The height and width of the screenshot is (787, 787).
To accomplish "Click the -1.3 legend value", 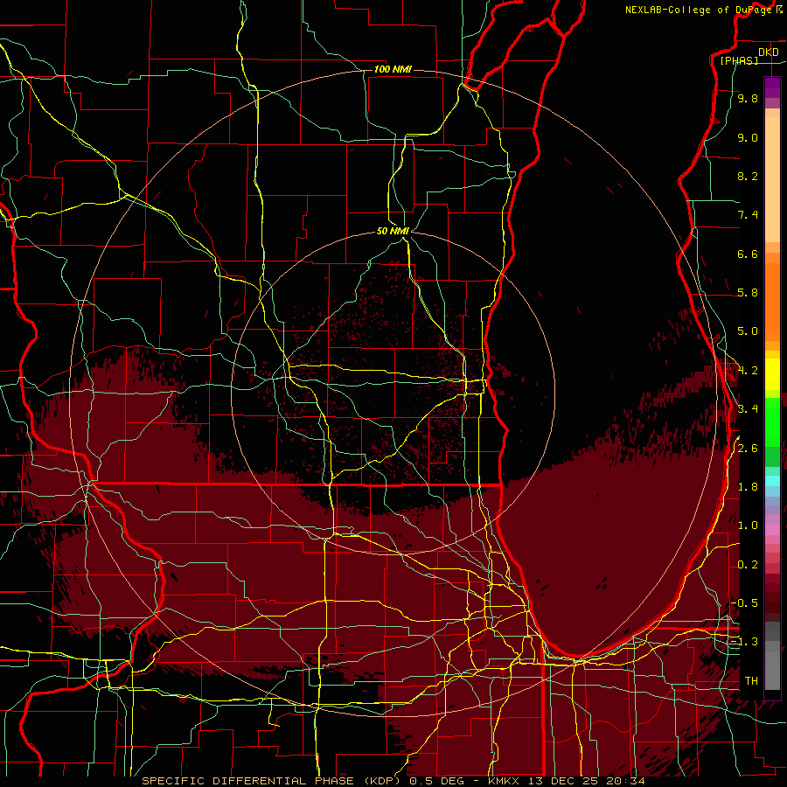I will tap(744, 642).
